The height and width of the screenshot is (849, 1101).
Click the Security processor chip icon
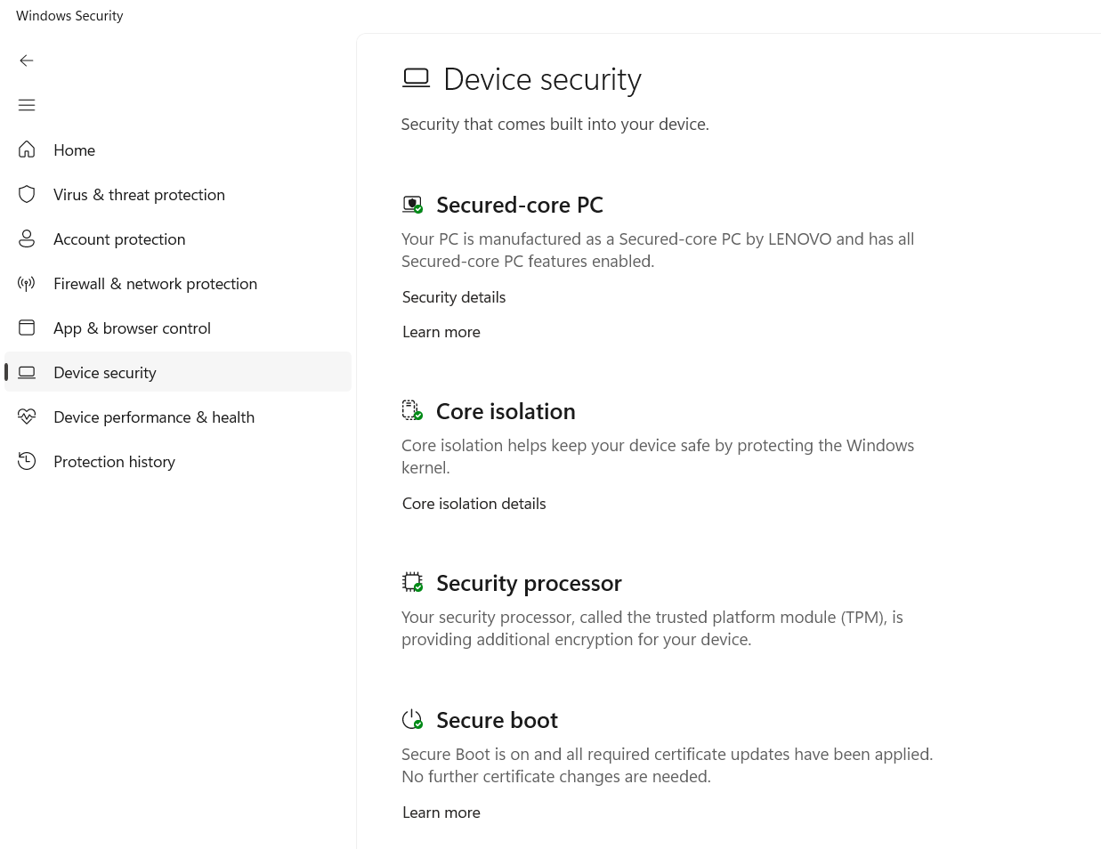point(412,582)
